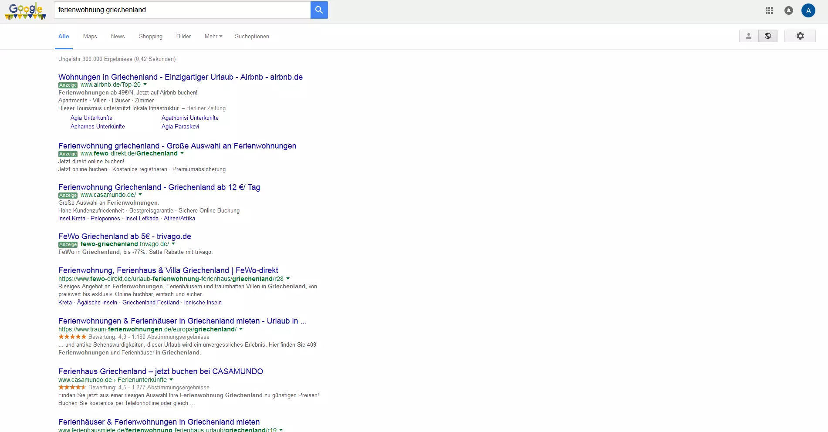Expand arrow next to fewo-griechenland.trivago.de/
Screen dimensions: 828x432
pyautogui.click(x=173, y=244)
